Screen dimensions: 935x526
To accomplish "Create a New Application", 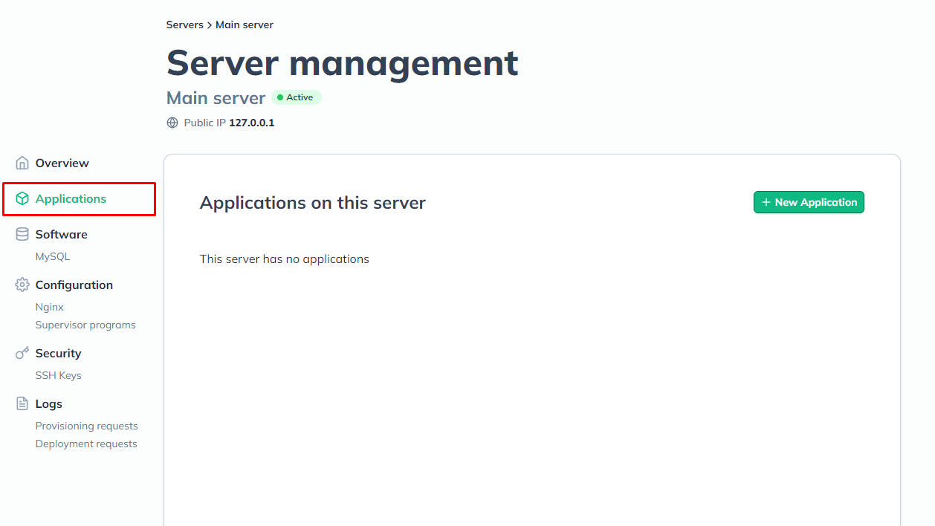I will 809,202.
